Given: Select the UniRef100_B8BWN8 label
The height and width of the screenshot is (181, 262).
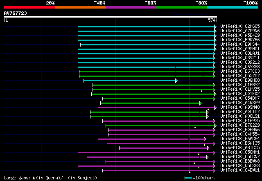Looking at the screenshot, I should 240,161.
